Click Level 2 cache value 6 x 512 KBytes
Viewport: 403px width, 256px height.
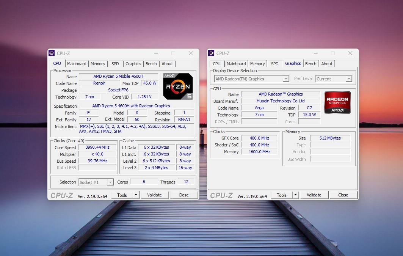tap(157, 161)
